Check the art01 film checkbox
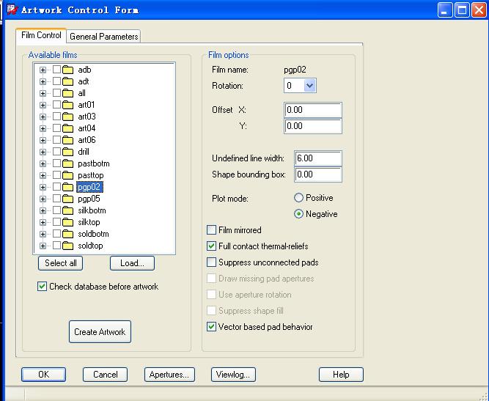 click(56, 104)
